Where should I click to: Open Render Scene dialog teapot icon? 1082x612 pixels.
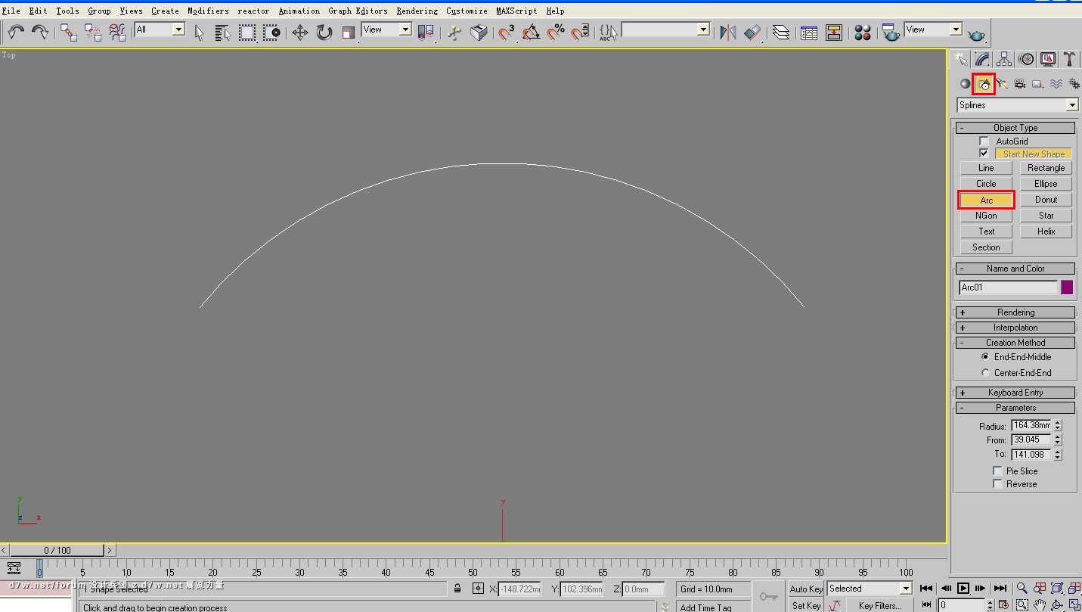pos(891,32)
